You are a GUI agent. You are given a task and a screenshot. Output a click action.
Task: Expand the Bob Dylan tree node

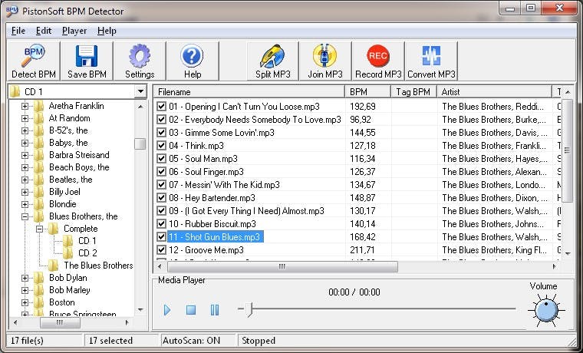click(x=25, y=278)
